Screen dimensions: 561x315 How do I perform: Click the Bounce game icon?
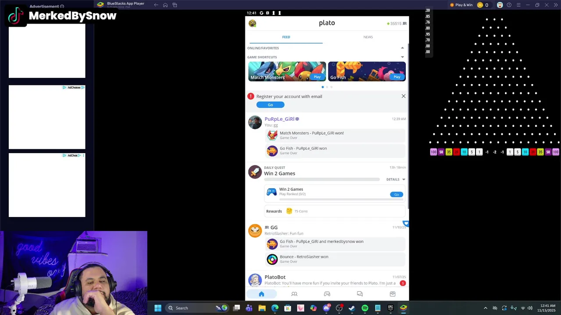(272, 259)
